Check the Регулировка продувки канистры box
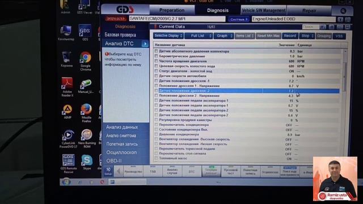Screen dimensions: 363x204 coord(157,120)
